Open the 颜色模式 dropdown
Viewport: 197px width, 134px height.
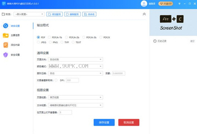[x=75, y=66]
